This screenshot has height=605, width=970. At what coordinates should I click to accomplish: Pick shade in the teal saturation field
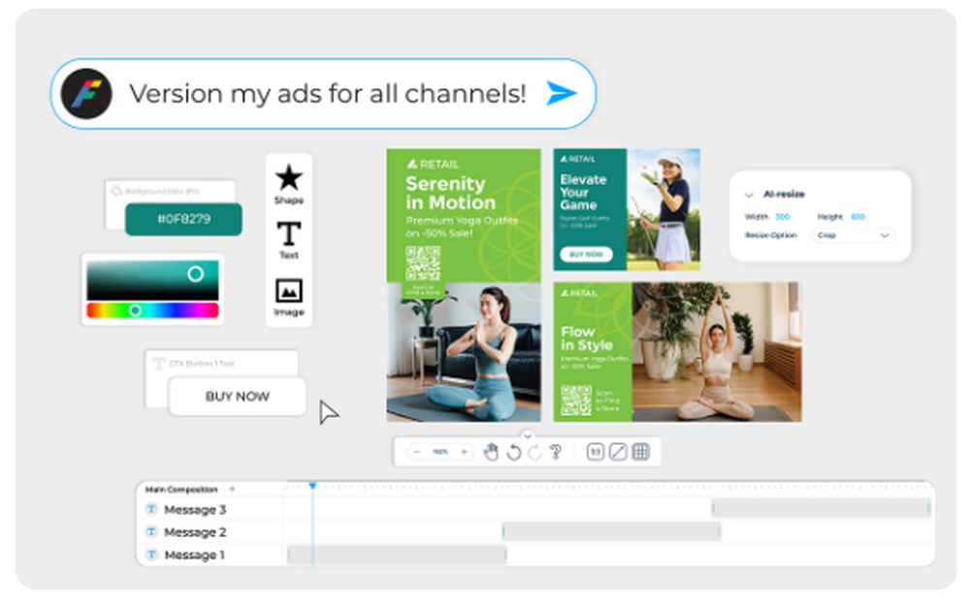click(152, 280)
